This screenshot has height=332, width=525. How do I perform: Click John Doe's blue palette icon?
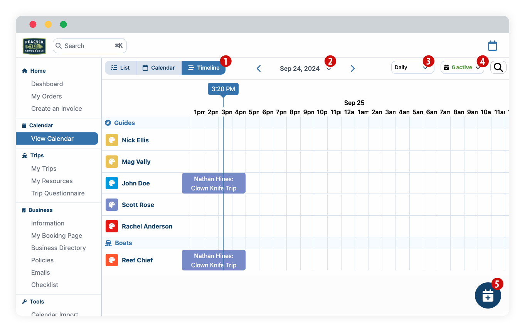[x=112, y=183]
